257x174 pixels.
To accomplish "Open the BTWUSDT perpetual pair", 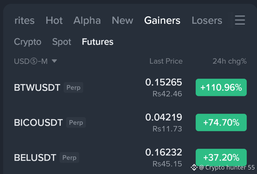I will point(130,87).
